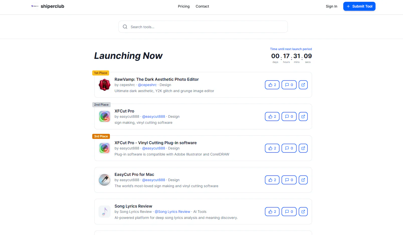Click 'Plug-in software is compatible with Adobe Illustrator' text

(172, 154)
